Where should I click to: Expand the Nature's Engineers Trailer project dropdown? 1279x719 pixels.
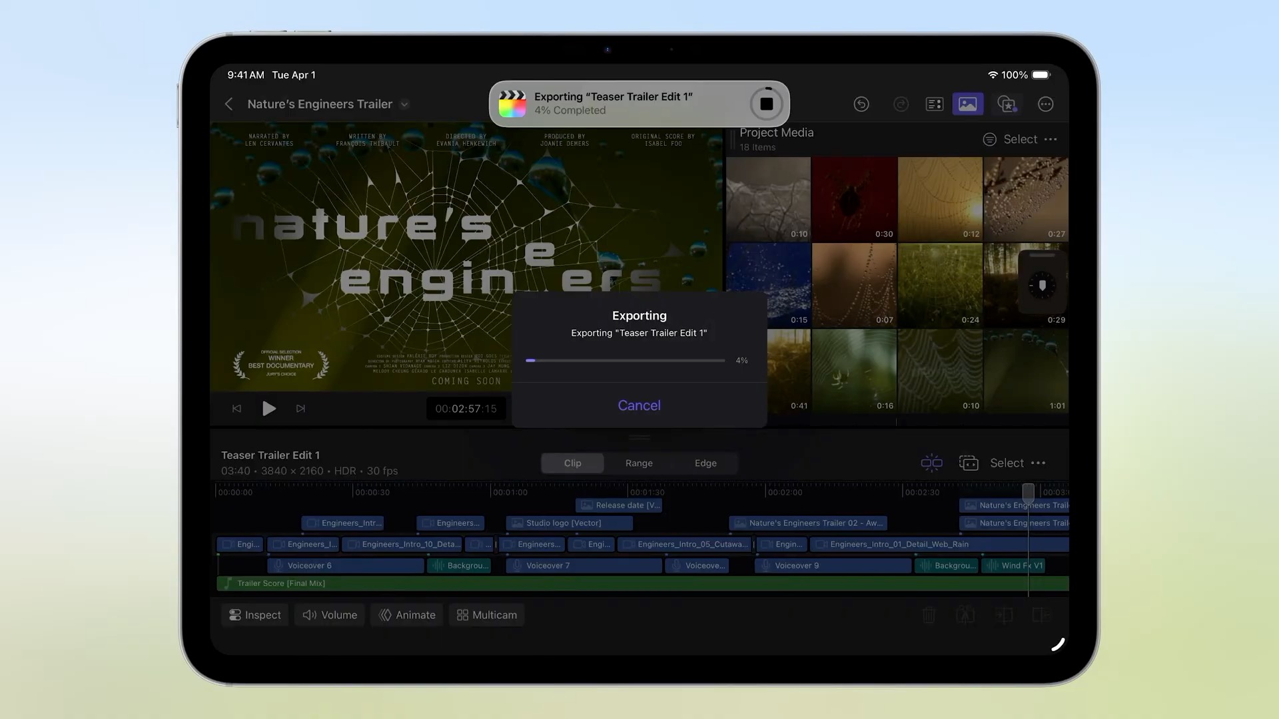click(x=404, y=105)
